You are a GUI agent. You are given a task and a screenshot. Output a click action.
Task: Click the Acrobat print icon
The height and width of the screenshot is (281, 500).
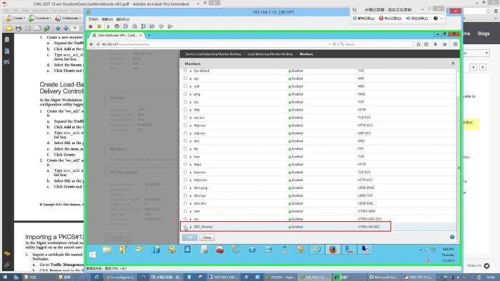(18, 29)
